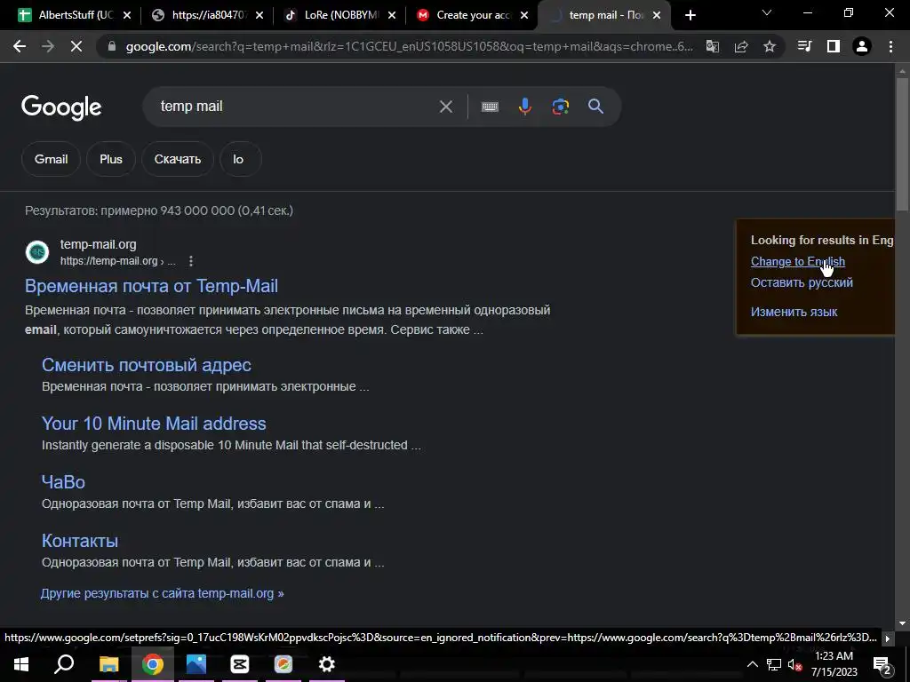Open a new browser tab
910x682 pixels.
click(690, 16)
